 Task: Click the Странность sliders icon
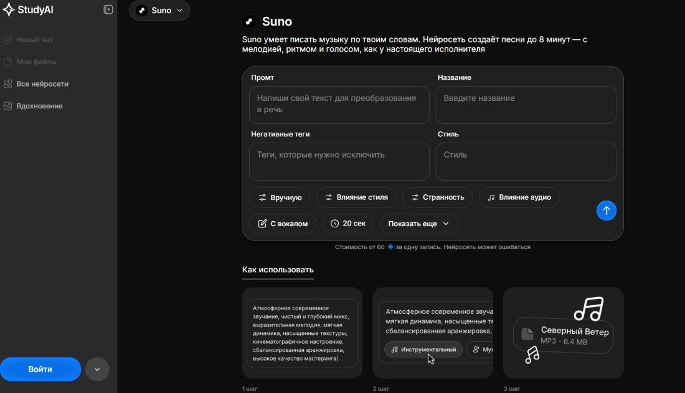[x=415, y=197]
